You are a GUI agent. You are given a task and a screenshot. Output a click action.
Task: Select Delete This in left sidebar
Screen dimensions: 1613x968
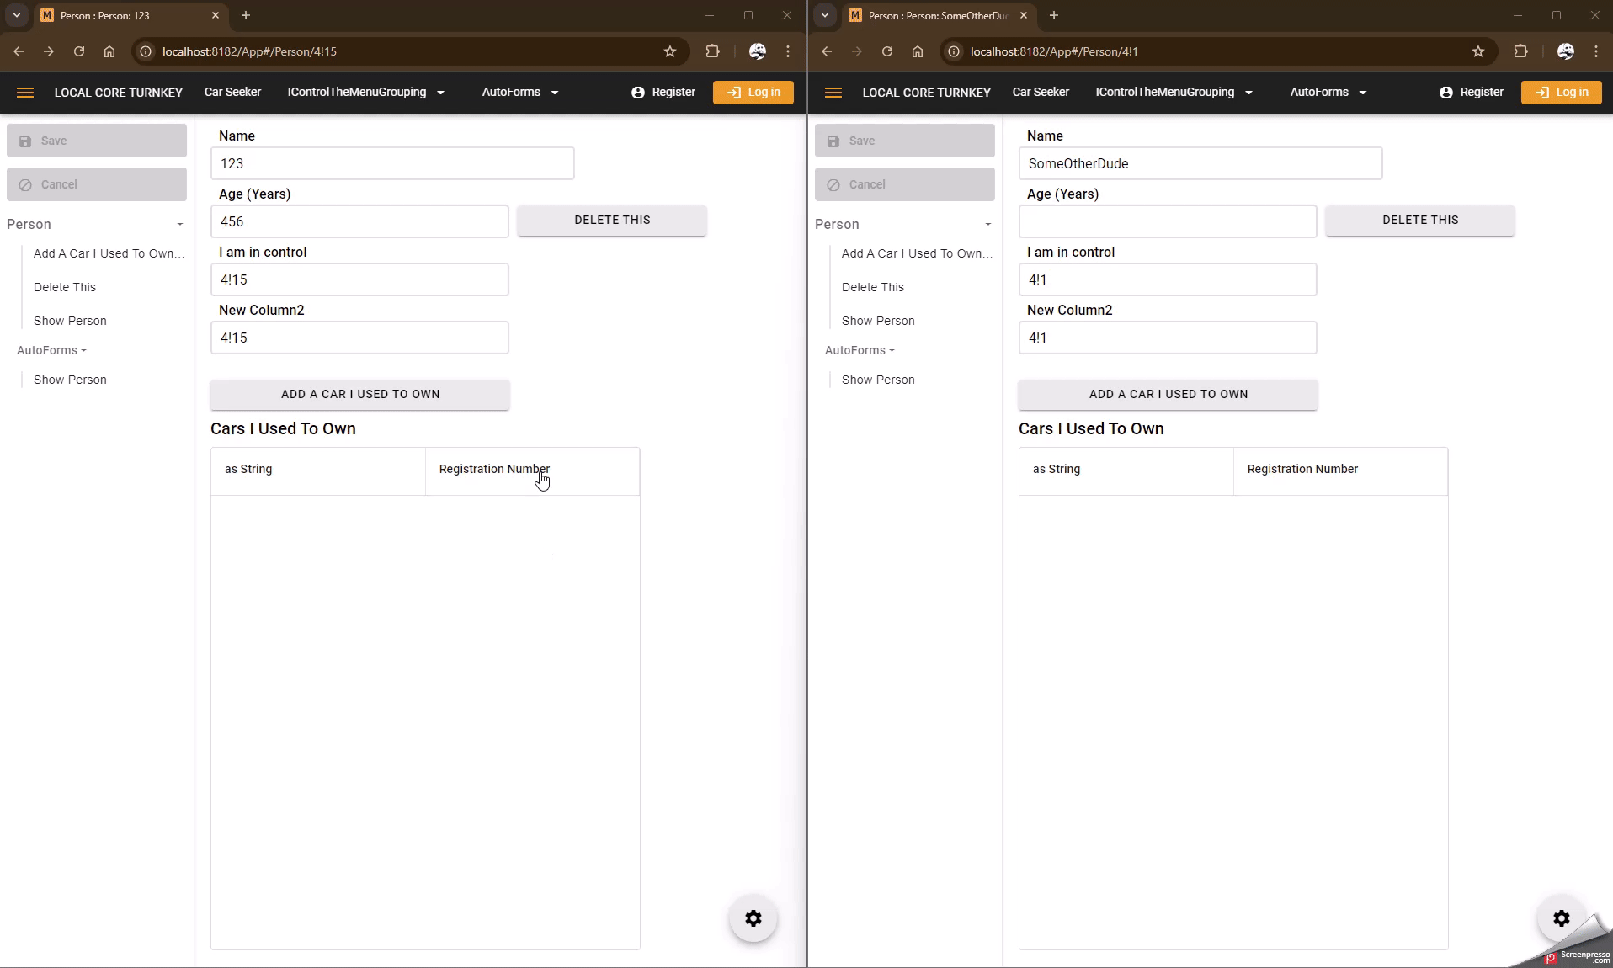coord(65,287)
